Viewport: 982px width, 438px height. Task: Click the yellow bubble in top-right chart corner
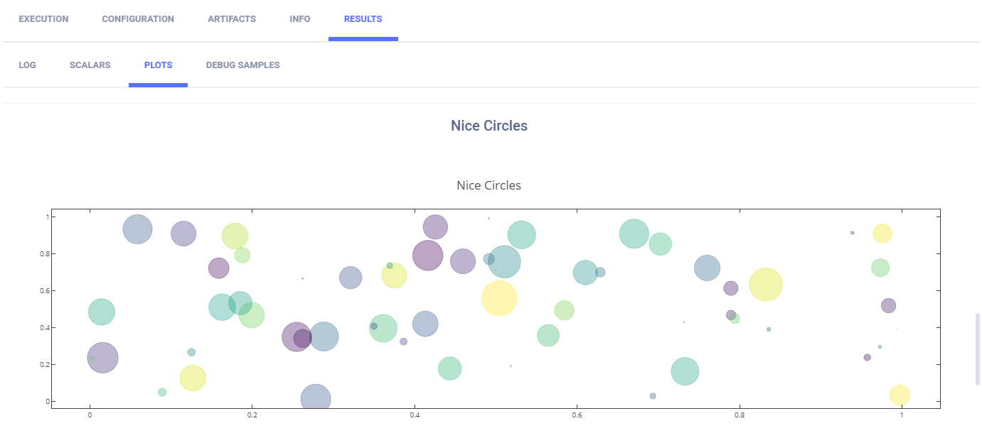[x=882, y=234]
